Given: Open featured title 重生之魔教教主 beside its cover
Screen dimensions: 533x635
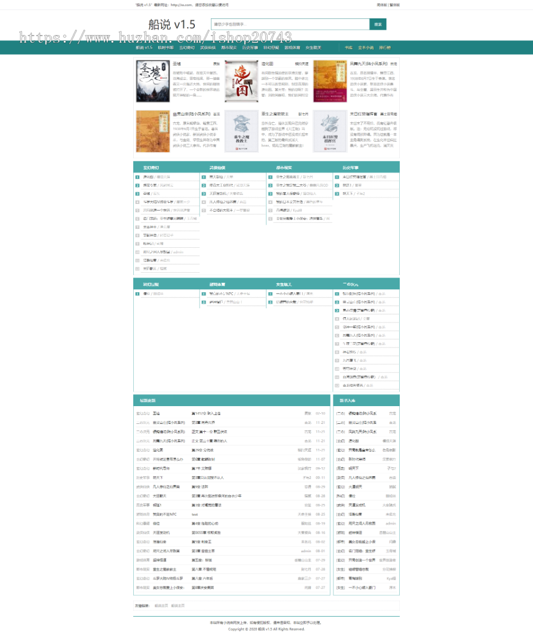Looking at the screenshot, I should click(x=275, y=114).
